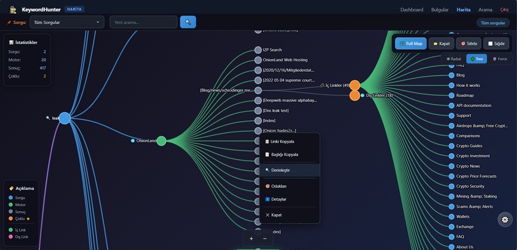Click the Support link node circle

pos(451,116)
